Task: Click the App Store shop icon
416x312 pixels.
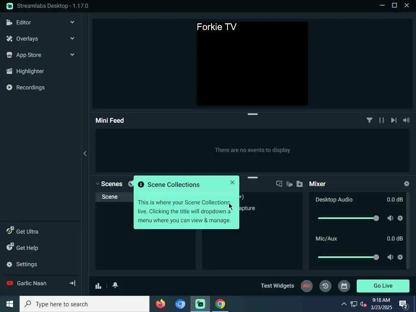Action: coord(9,55)
